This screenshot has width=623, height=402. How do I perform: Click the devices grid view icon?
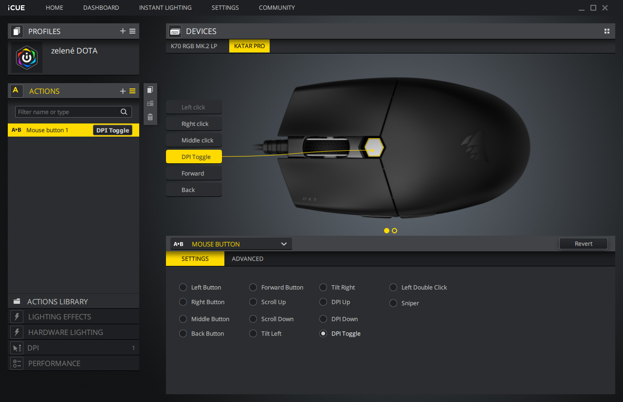[607, 31]
